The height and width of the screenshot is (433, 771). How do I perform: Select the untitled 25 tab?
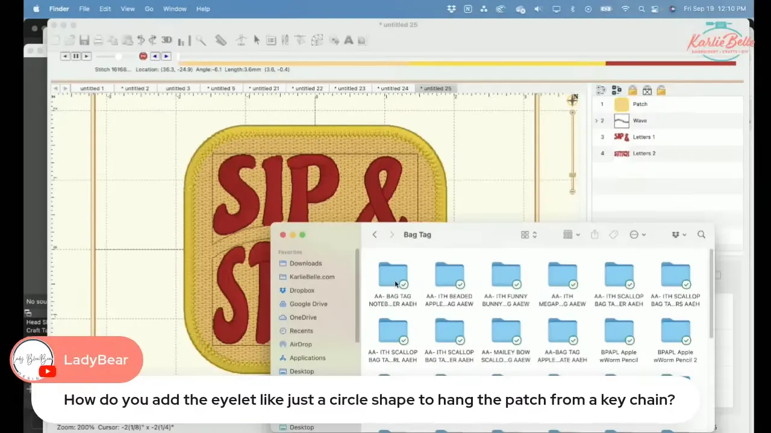436,88
